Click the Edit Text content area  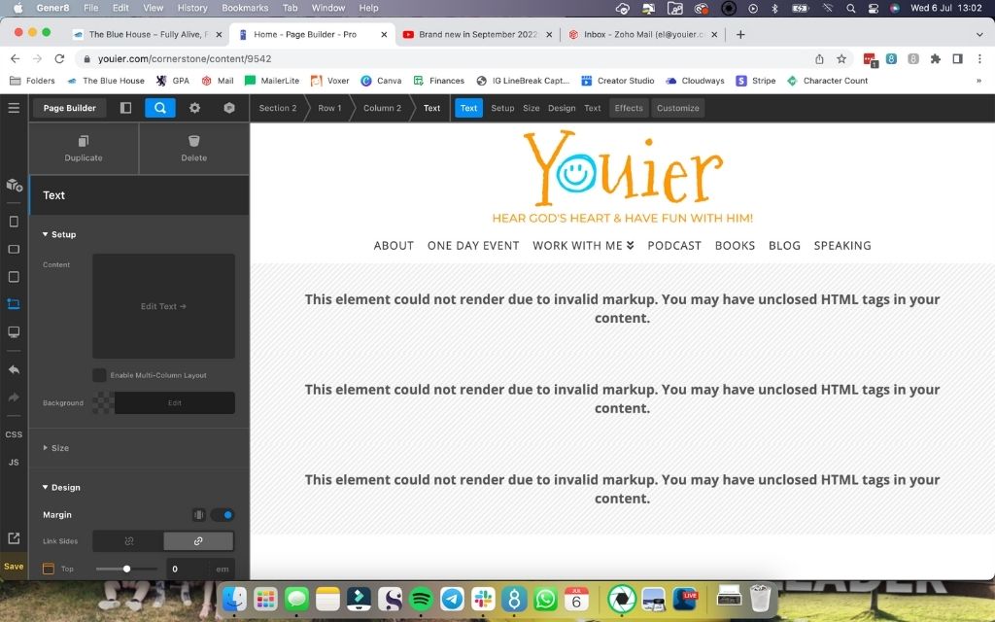coord(163,306)
